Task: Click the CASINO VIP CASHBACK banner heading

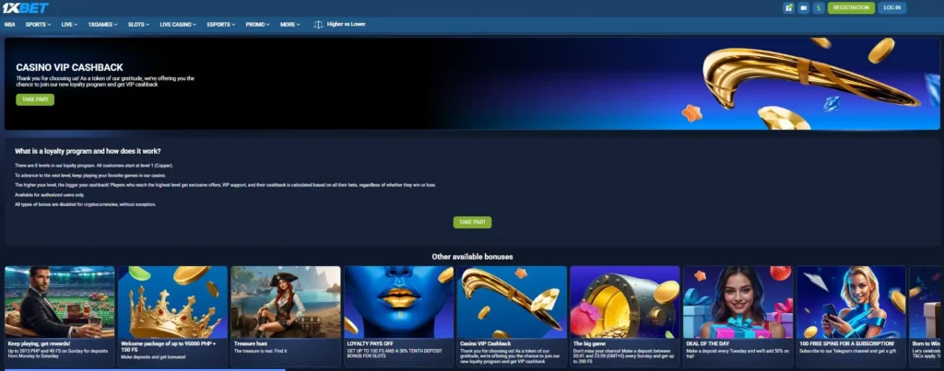Action: (x=69, y=68)
